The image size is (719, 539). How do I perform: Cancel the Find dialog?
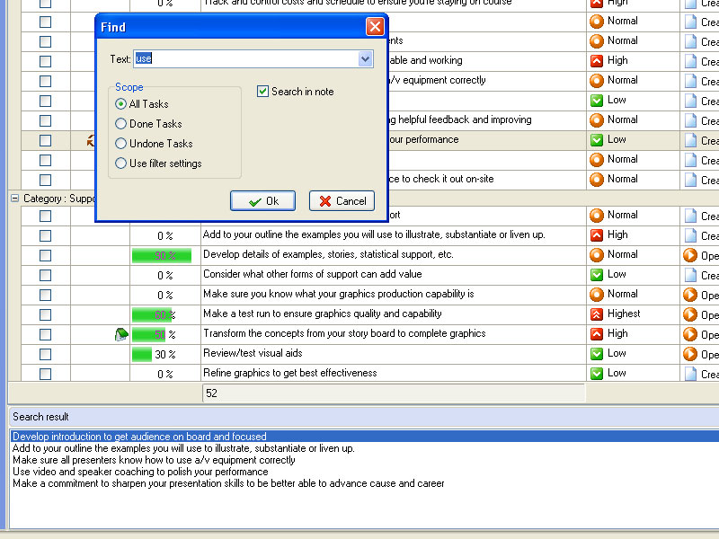pyautogui.click(x=342, y=201)
